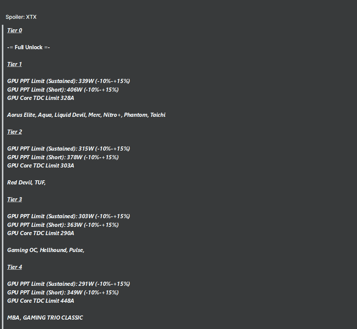
Task: Click the Gaming OC, Hellhound, Pulse line
Action: 46,250
